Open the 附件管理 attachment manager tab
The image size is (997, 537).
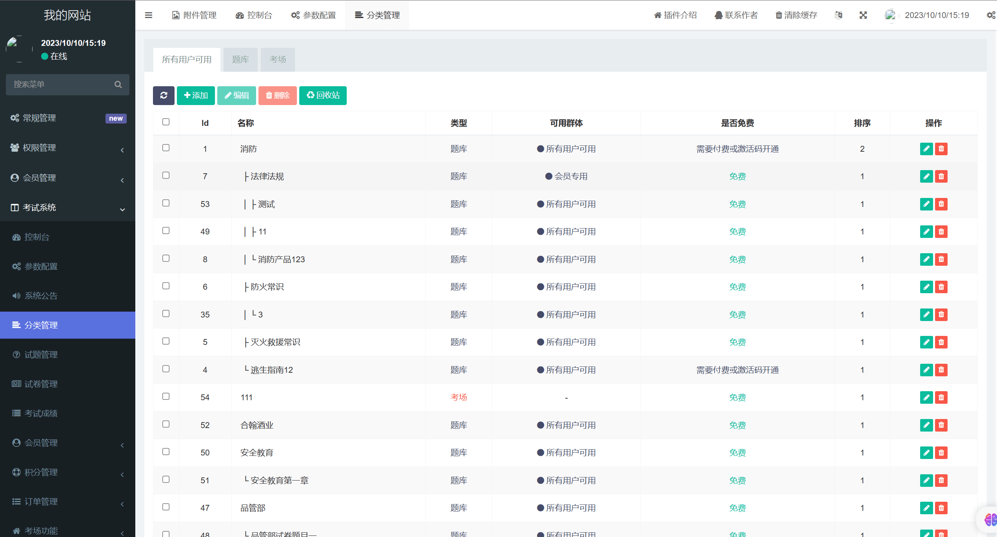[x=194, y=15]
